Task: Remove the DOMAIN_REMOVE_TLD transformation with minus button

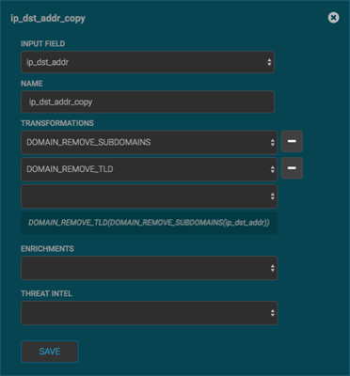Action: click(x=292, y=168)
